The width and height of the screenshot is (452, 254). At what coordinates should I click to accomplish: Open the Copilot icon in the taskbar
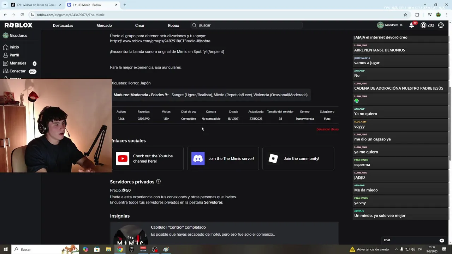pyautogui.click(x=85, y=249)
